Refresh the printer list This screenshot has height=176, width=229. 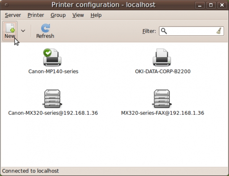coord(45,31)
